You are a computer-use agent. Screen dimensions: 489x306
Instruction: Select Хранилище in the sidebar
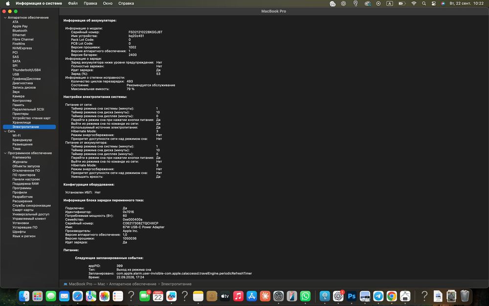(22, 122)
